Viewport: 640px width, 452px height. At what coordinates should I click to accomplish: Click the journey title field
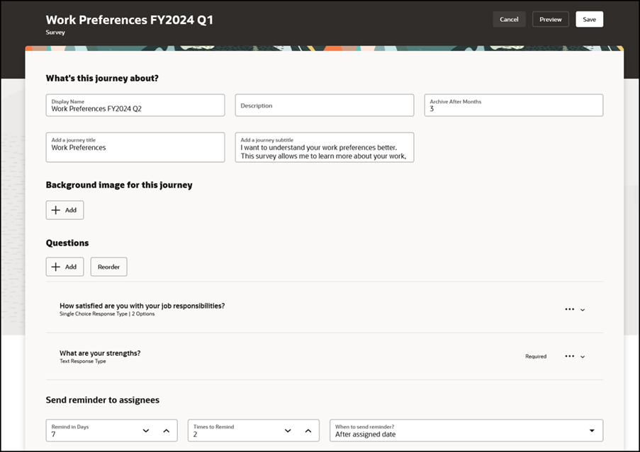135,147
